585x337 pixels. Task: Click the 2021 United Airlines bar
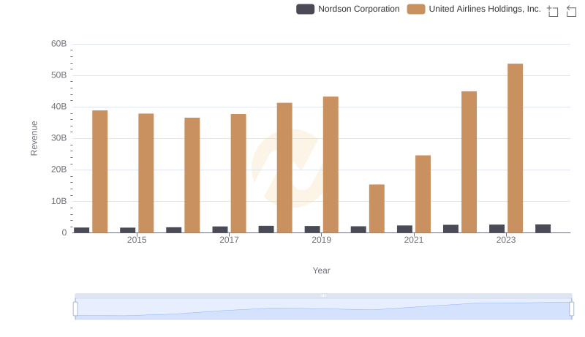point(423,194)
